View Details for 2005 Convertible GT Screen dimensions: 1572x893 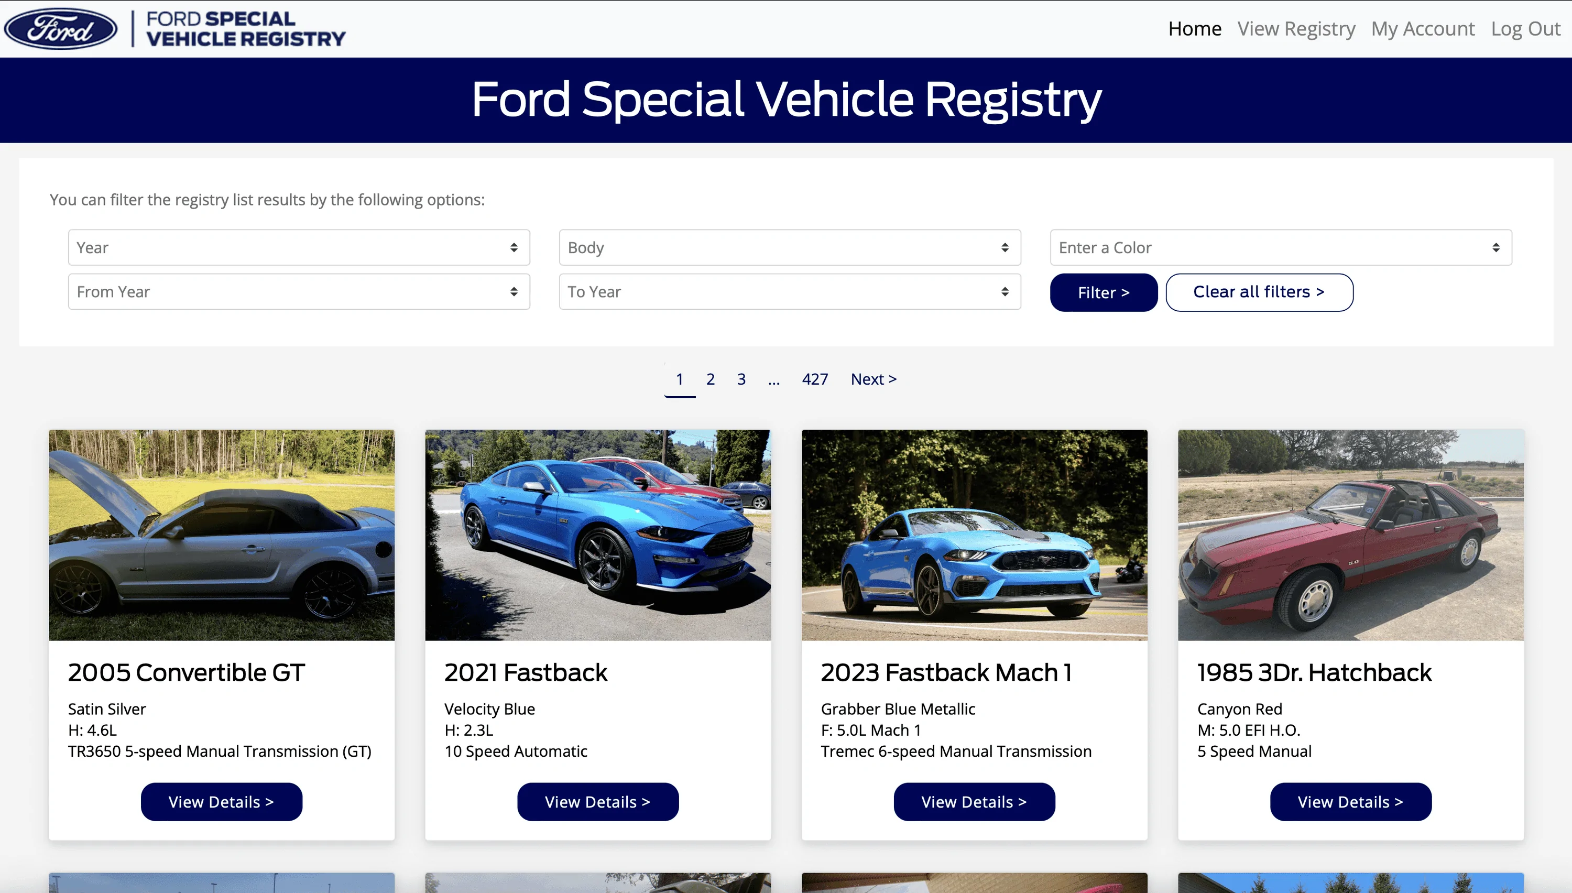pos(221,802)
